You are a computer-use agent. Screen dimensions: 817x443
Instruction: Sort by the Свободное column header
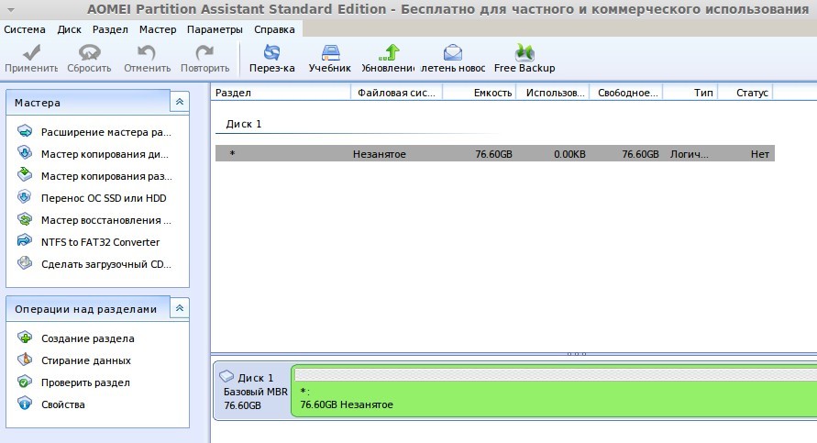[625, 93]
